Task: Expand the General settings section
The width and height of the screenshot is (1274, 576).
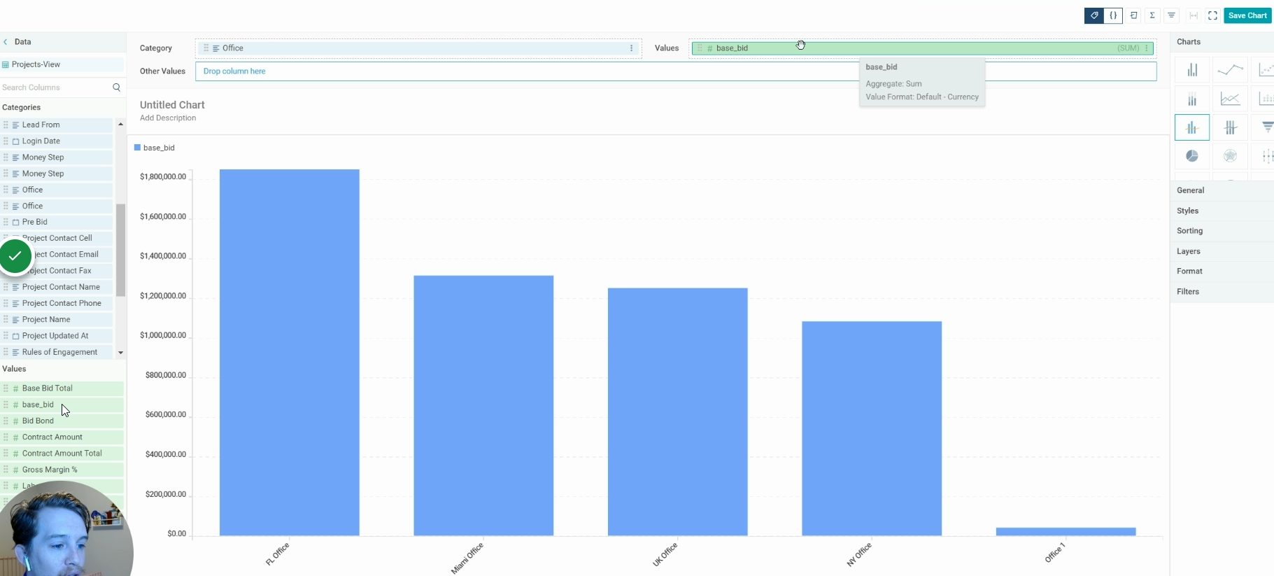Action: 1222,190
